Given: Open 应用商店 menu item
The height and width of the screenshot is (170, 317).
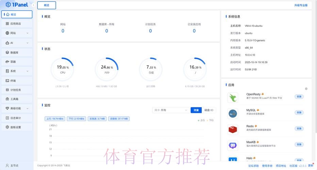Looking at the screenshot, I should (17, 24).
